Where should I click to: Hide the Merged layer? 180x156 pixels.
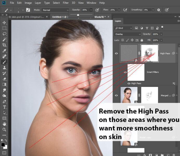tap(116, 95)
